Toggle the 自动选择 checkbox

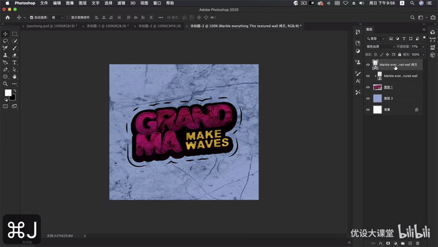tap(32, 17)
